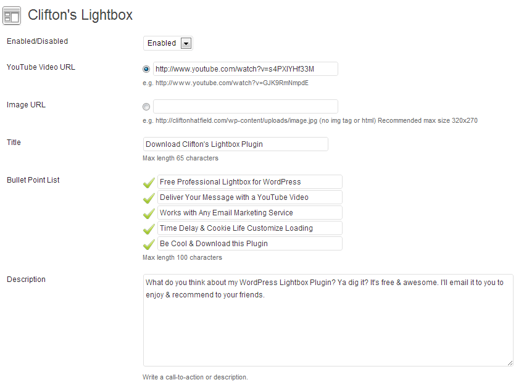Select the YouTube Video URL radio button
Viewport: 516px width, 385px height.
146,69
